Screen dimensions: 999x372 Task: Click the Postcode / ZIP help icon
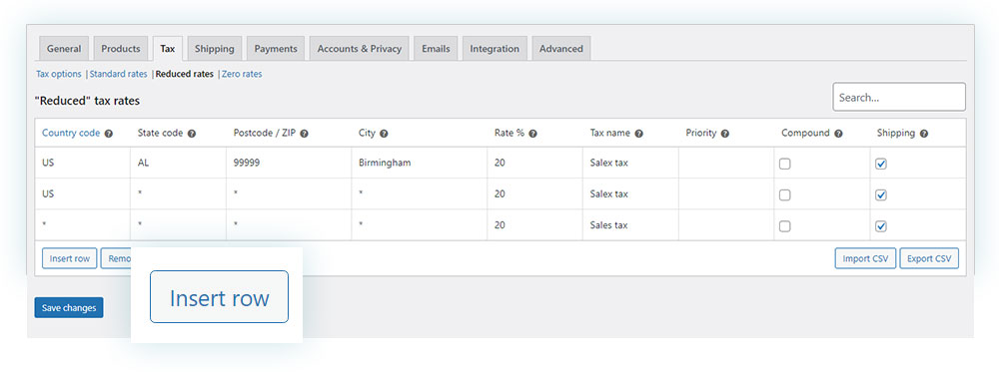click(304, 134)
